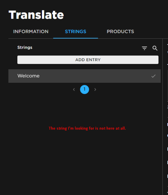Open the Products tab
168x195 pixels.
coord(120,32)
